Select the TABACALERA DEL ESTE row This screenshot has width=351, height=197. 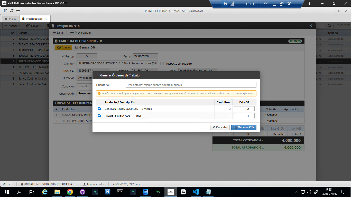click(25, 44)
